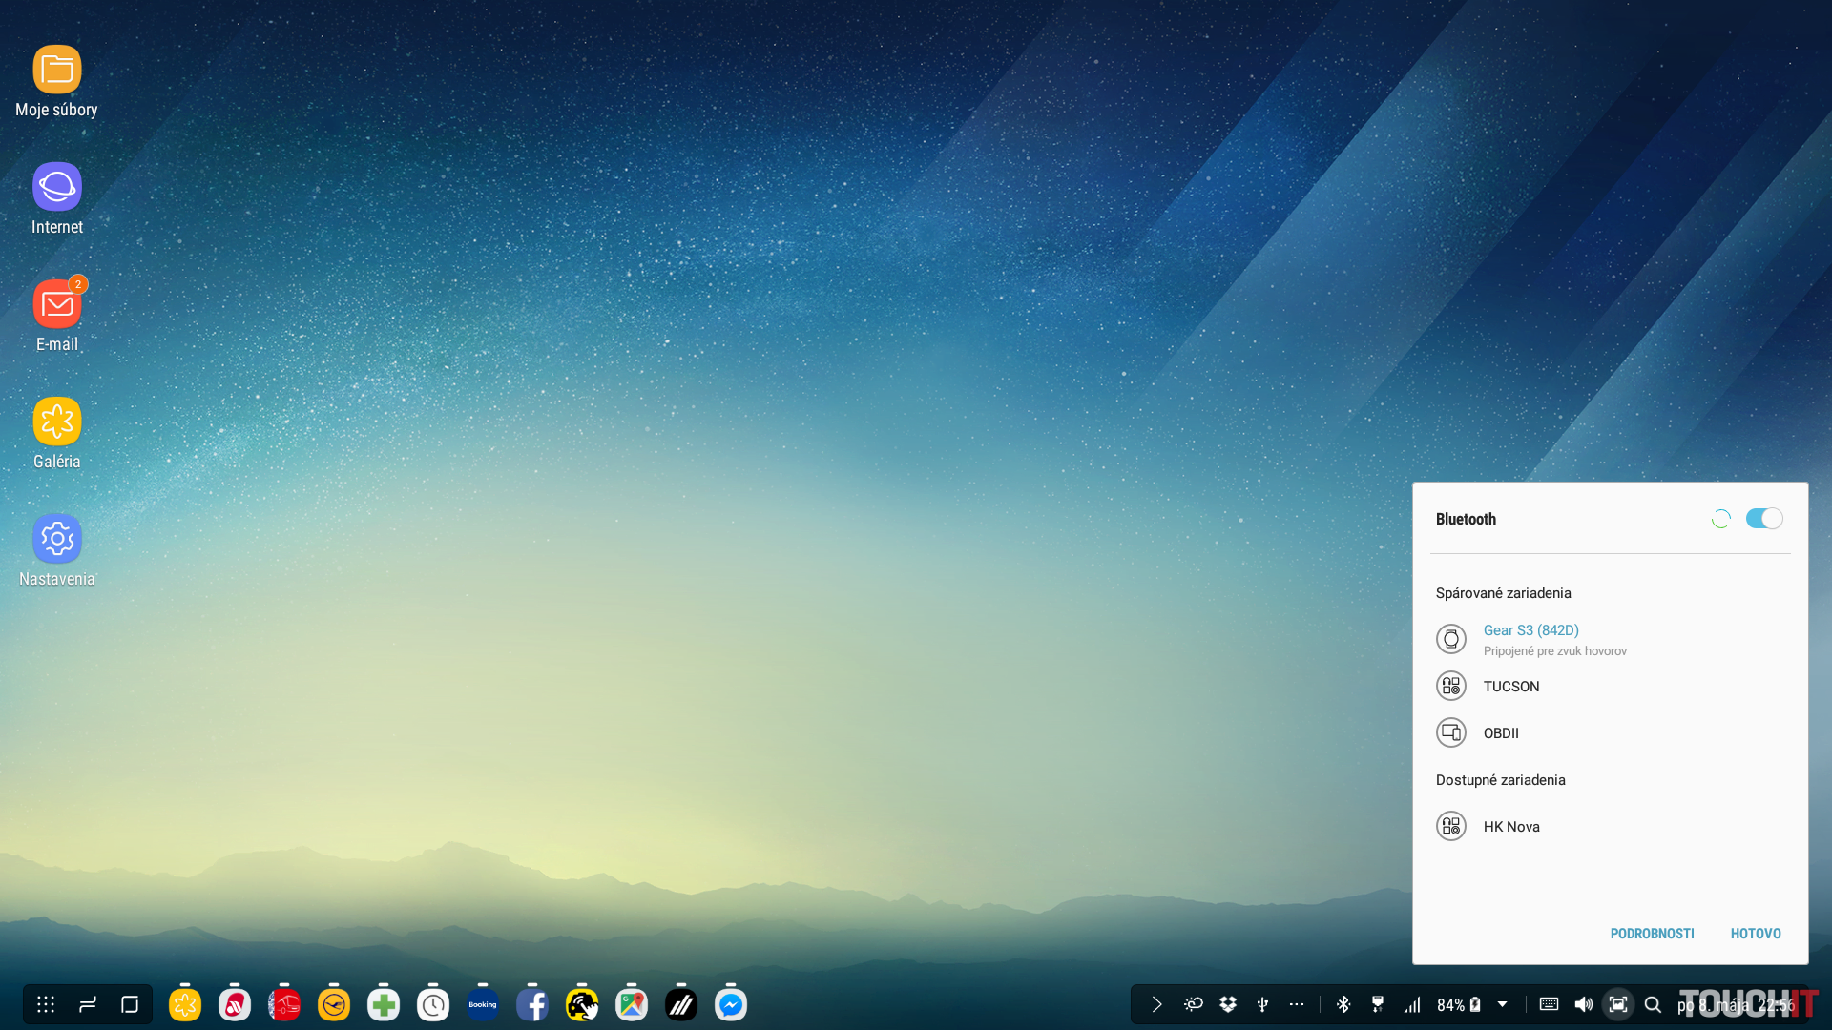Open Facebook from the taskbar
Viewport: 1832px width, 1030px height.
532,1004
